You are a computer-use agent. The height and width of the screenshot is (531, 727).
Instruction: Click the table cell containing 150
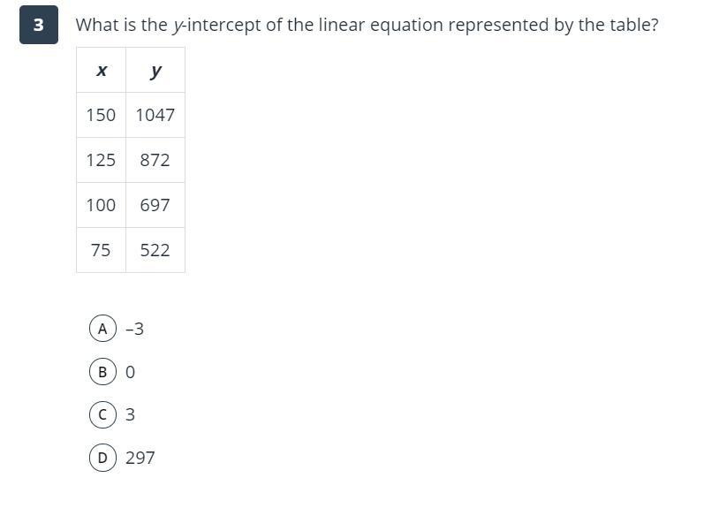point(101,115)
